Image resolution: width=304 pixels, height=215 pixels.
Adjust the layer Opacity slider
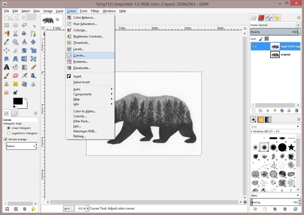pos(274,32)
